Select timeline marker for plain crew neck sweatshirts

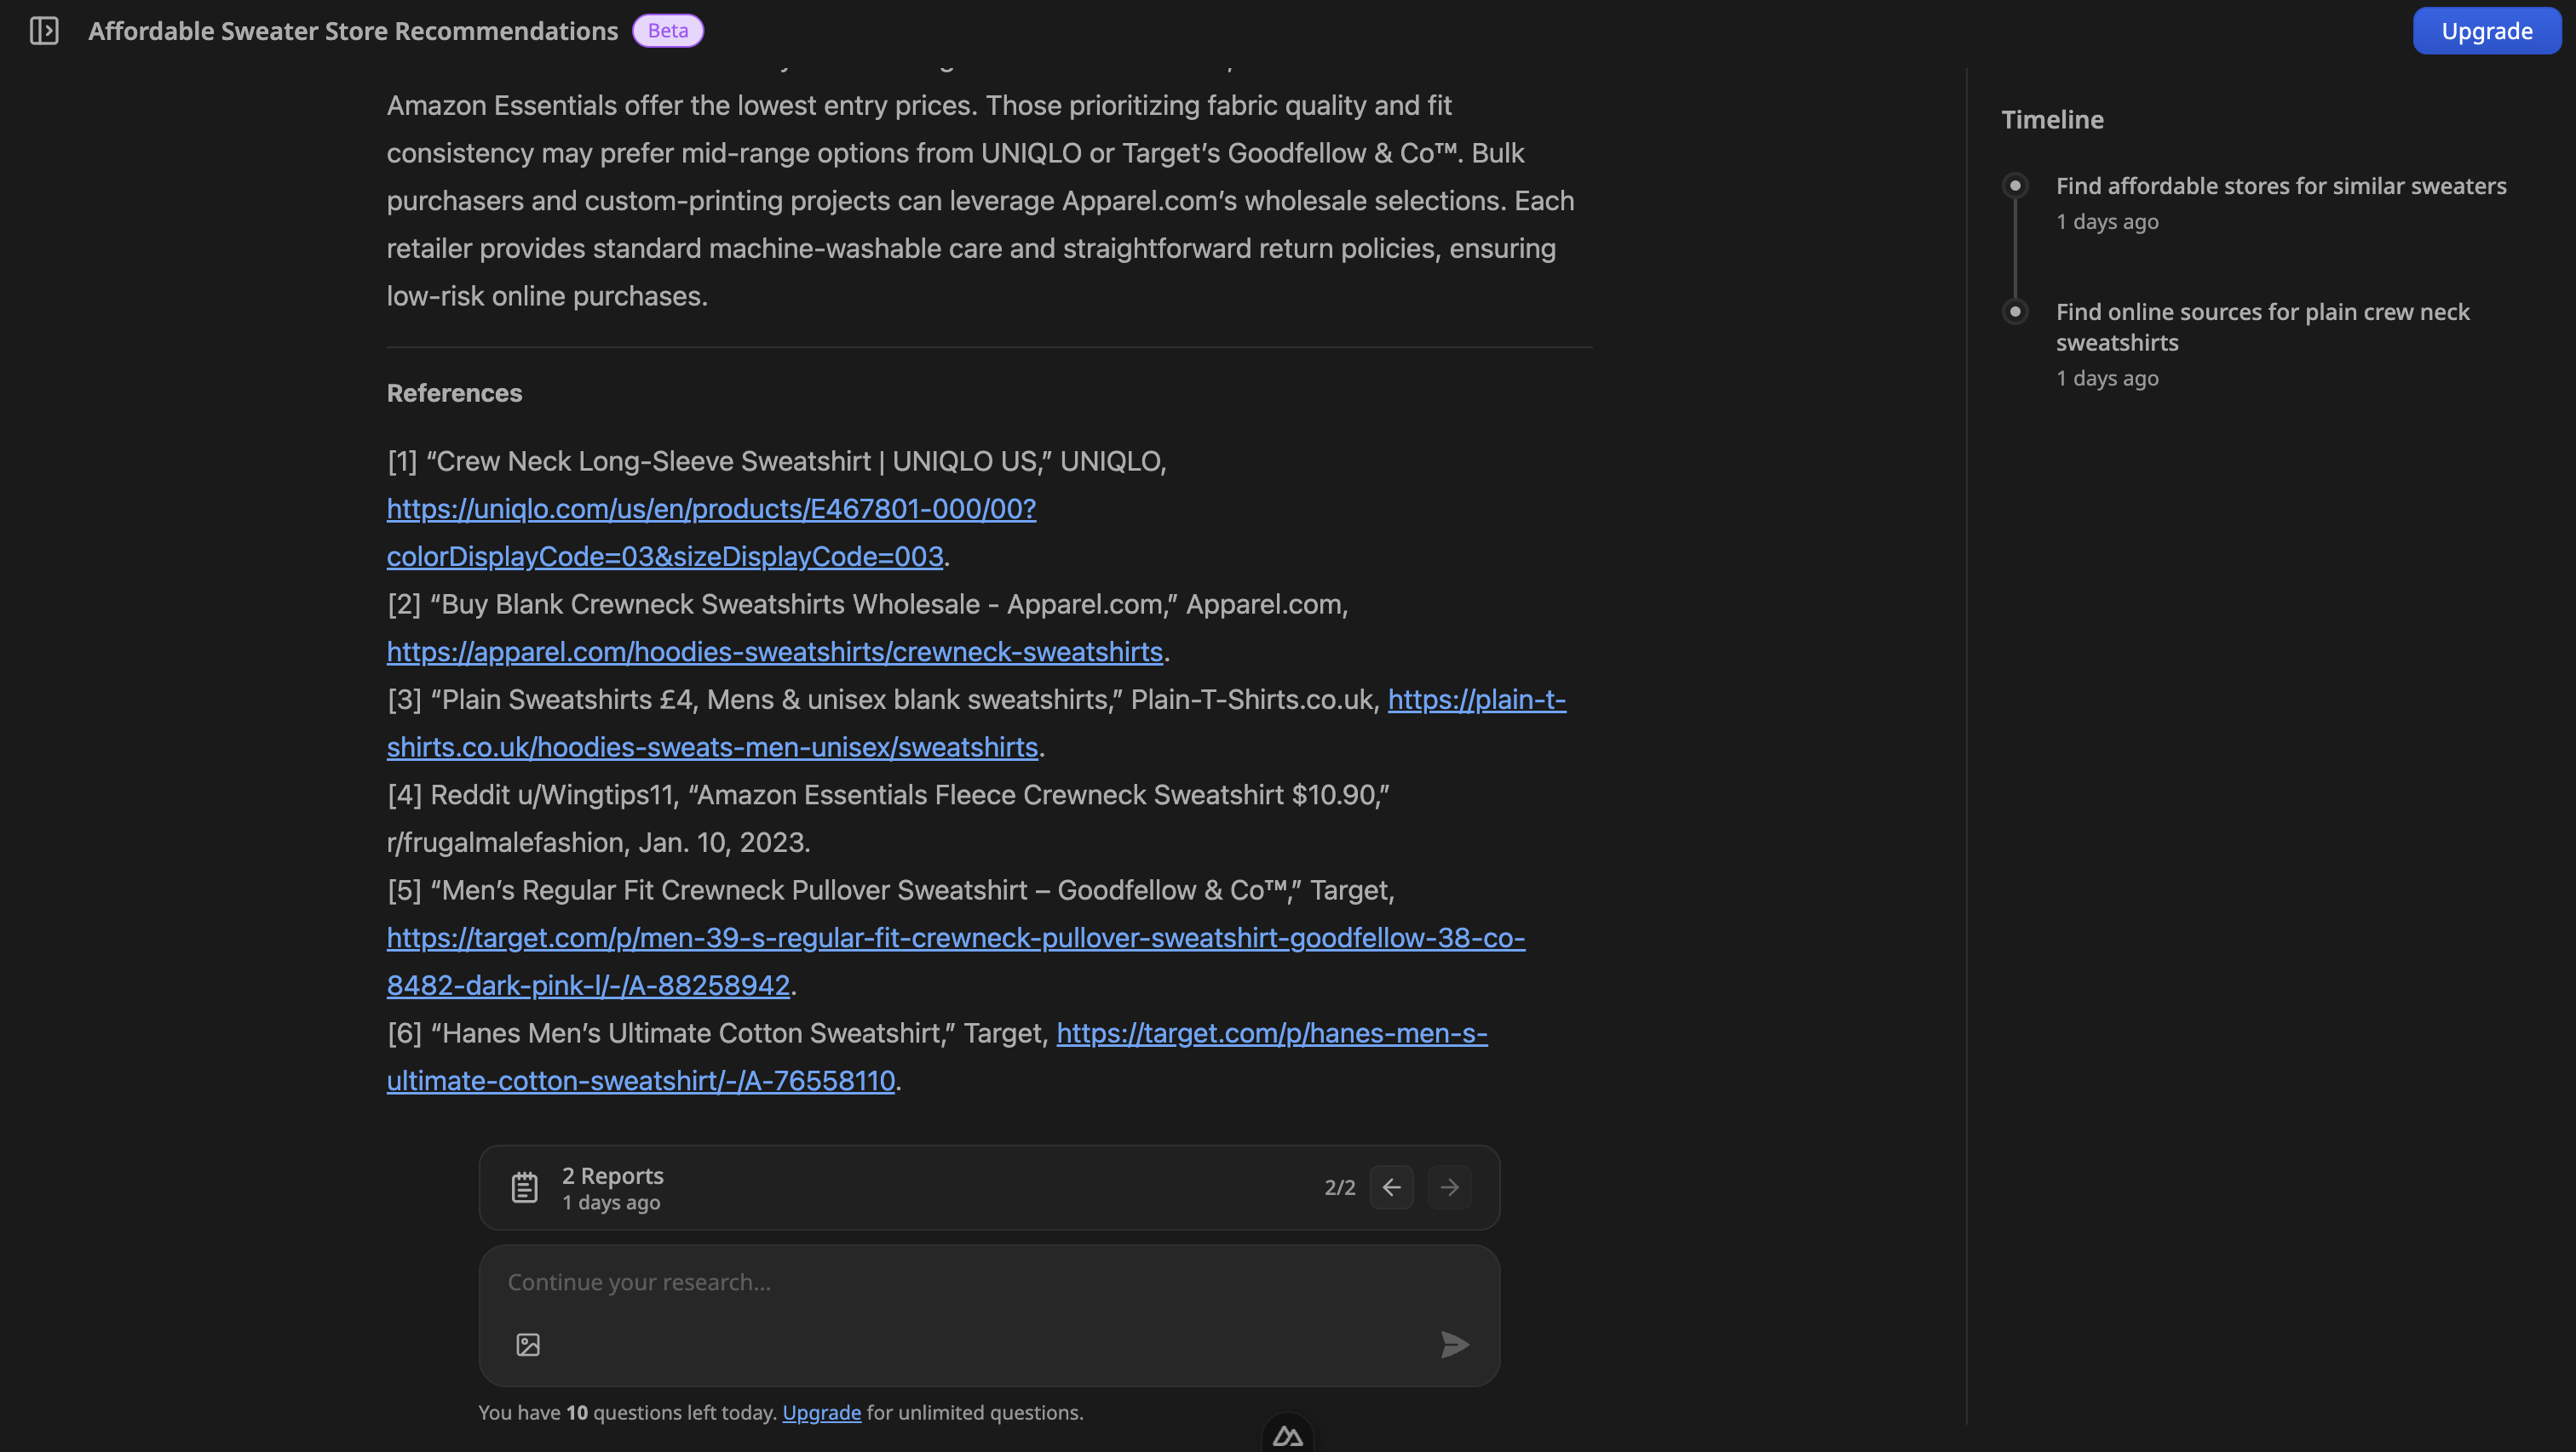click(2015, 312)
